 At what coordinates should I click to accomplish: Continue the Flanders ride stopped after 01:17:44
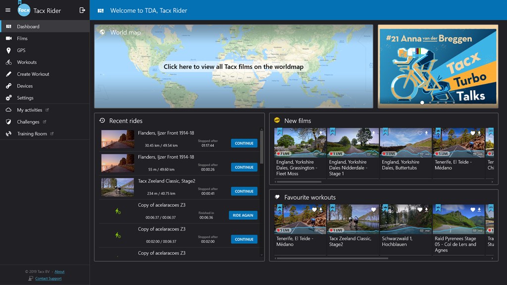(244, 143)
